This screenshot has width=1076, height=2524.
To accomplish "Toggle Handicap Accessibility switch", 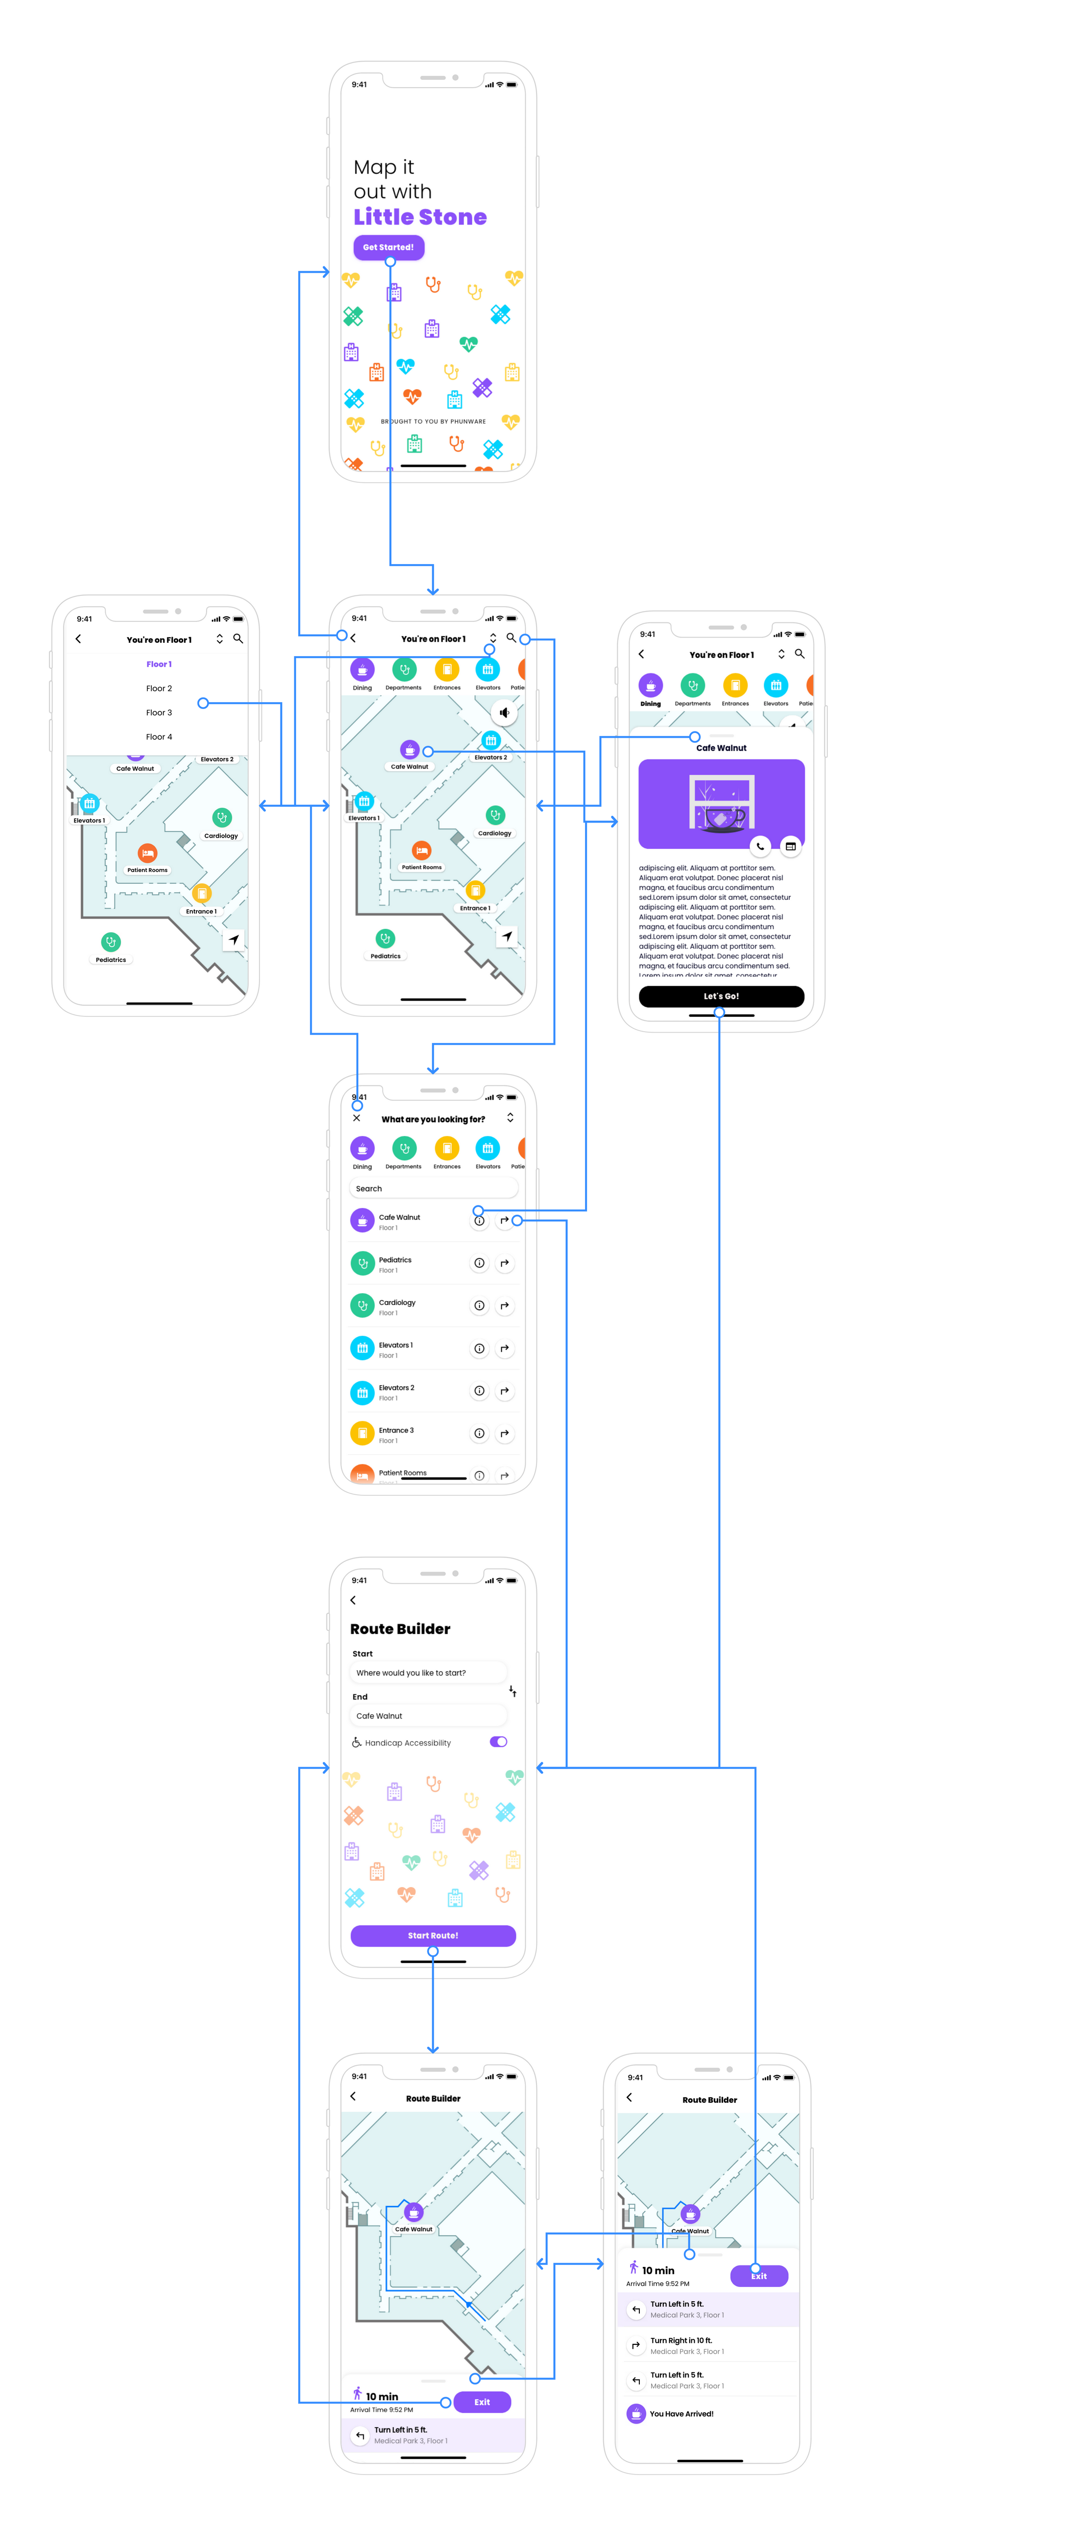I will [x=499, y=1742].
